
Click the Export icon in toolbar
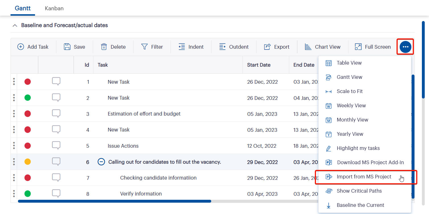267,47
